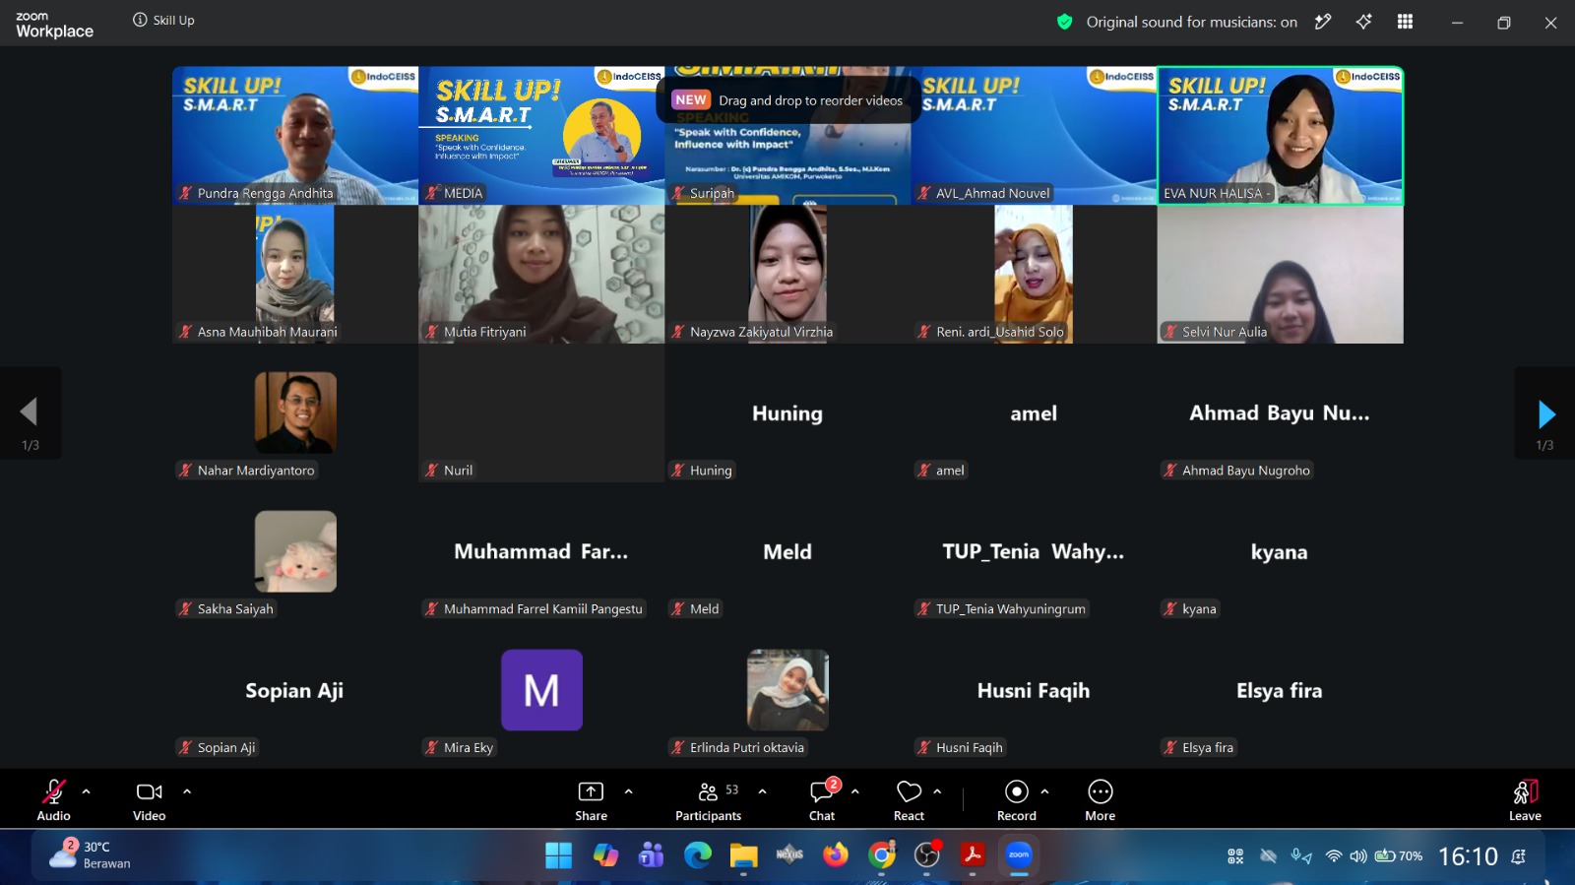
Task: Go to the previous page of videos
Action: 30,413
